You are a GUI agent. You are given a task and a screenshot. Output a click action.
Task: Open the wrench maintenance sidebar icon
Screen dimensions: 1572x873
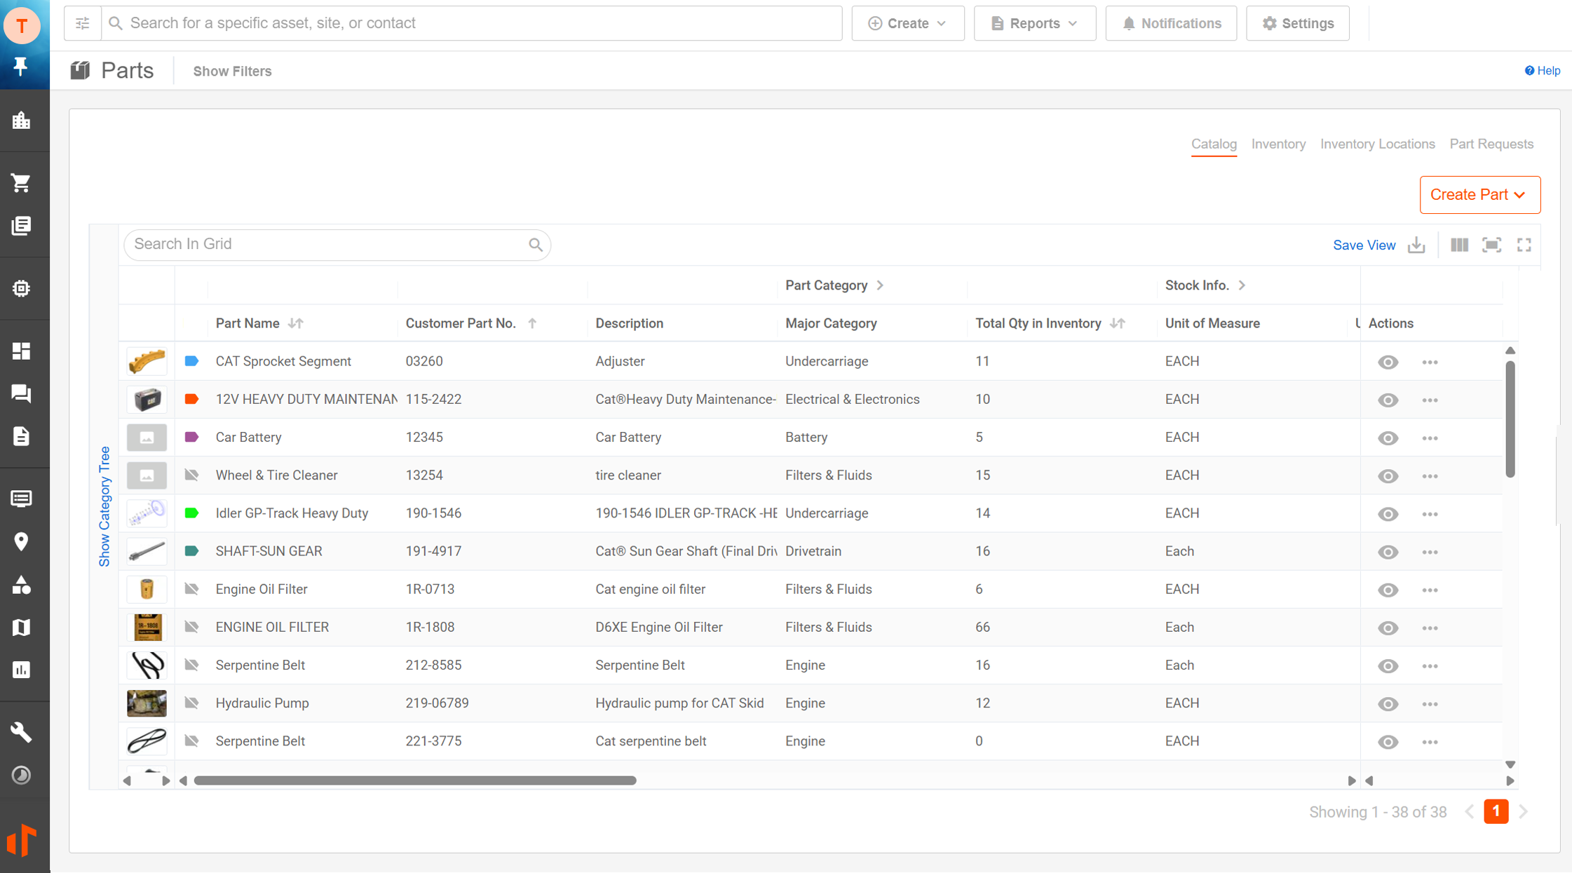[x=21, y=732]
